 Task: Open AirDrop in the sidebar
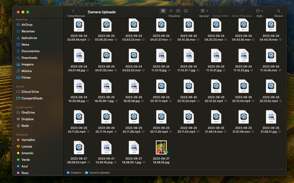point(26,25)
